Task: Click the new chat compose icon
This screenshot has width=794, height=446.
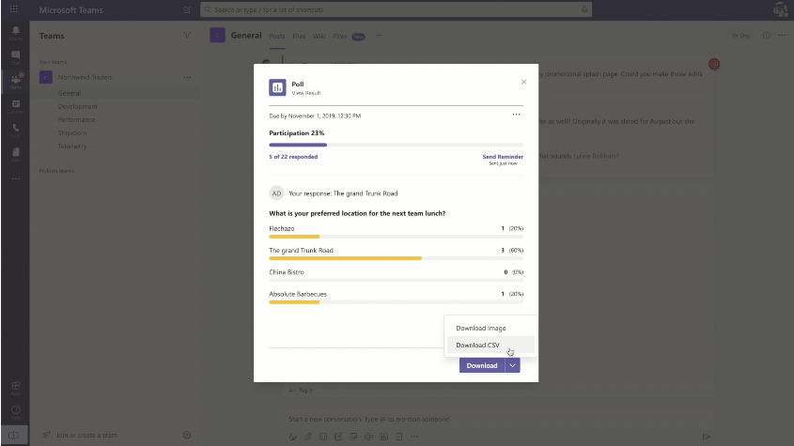Action: pyautogui.click(x=187, y=9)
